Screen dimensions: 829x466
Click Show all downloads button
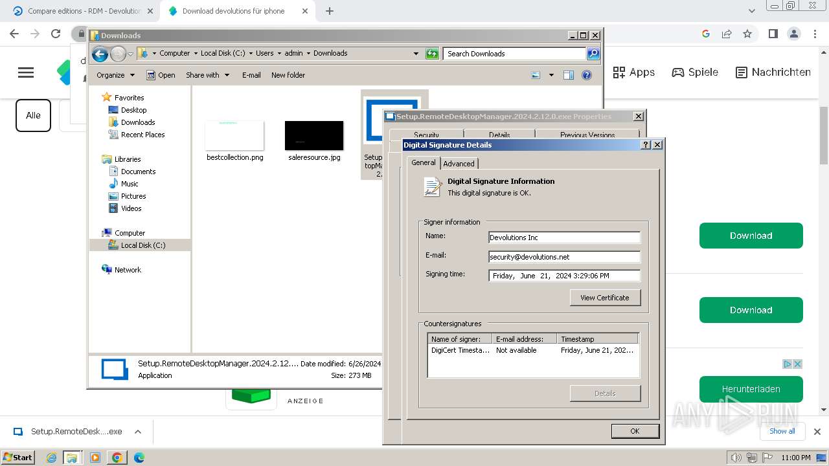coord(782,431)
